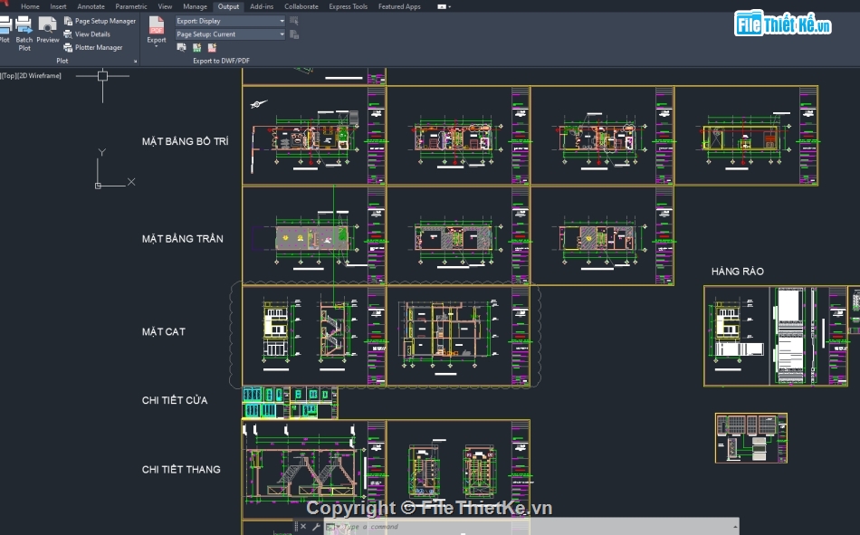Image resolution: width=860 pixels, height=535 pixels.
Task: Expand command line history arrow
Action: pyautogui.click(x=735, y=527)
